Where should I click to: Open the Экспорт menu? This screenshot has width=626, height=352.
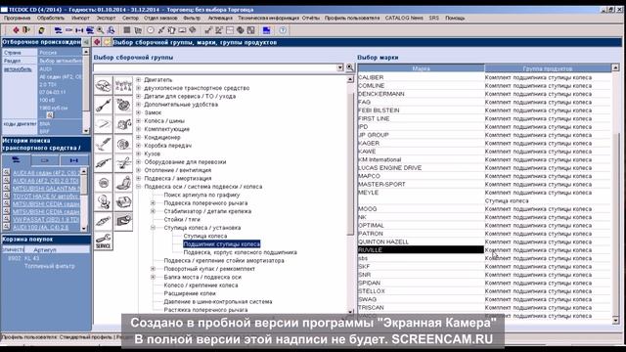pos(106,18)
